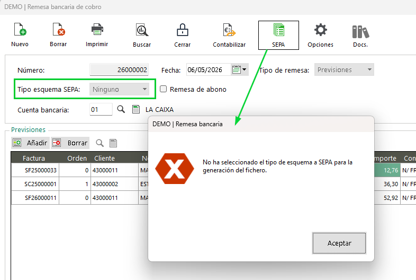The width and height of the screenshot is (416, 280).
Task: Click the Nuevo toolbar icon
Action: click(20, 30)
